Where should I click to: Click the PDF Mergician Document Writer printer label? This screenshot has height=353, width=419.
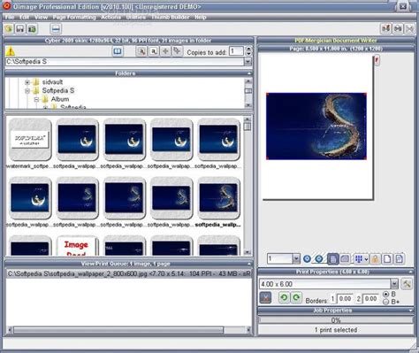click(336, 41)
